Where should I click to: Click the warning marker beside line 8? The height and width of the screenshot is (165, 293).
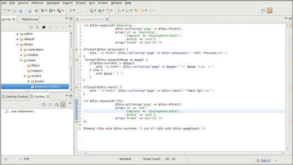[76, 49]
